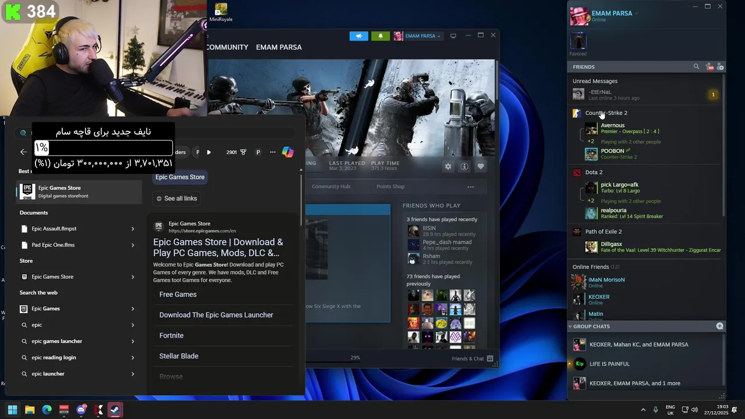Viewport: 745px width, 419px height.
Task: Show hidden tray icons chevron
Action: click(x=643, y=410)
